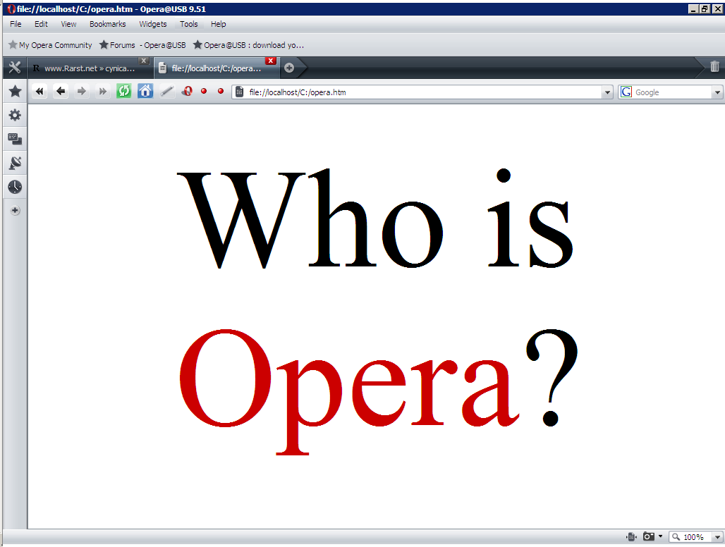Select the file://localhost/C:/opera tab
The width and height of the screenshot is (725, 547).
pyautogui.click(x=217, y=68)
